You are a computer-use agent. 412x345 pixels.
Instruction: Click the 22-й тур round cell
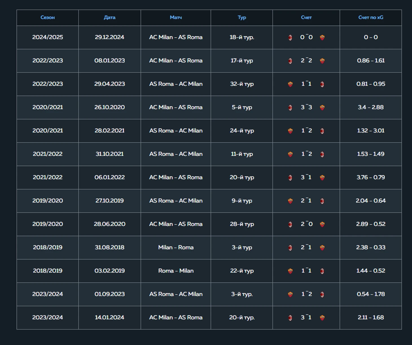242,271
